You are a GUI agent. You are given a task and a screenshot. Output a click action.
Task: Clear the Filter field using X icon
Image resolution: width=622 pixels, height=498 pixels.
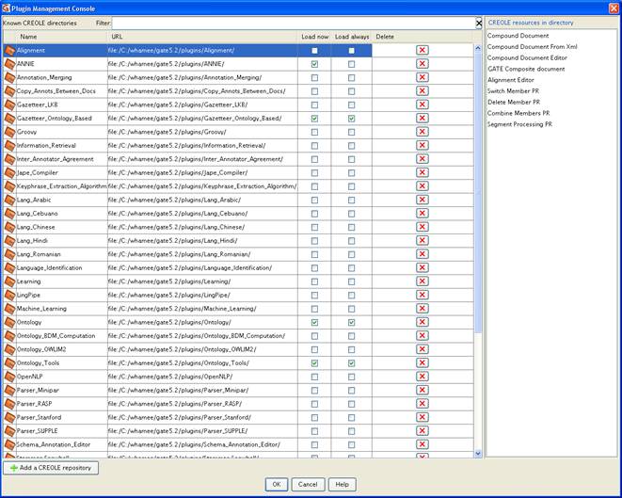click(x=479, y=23)
